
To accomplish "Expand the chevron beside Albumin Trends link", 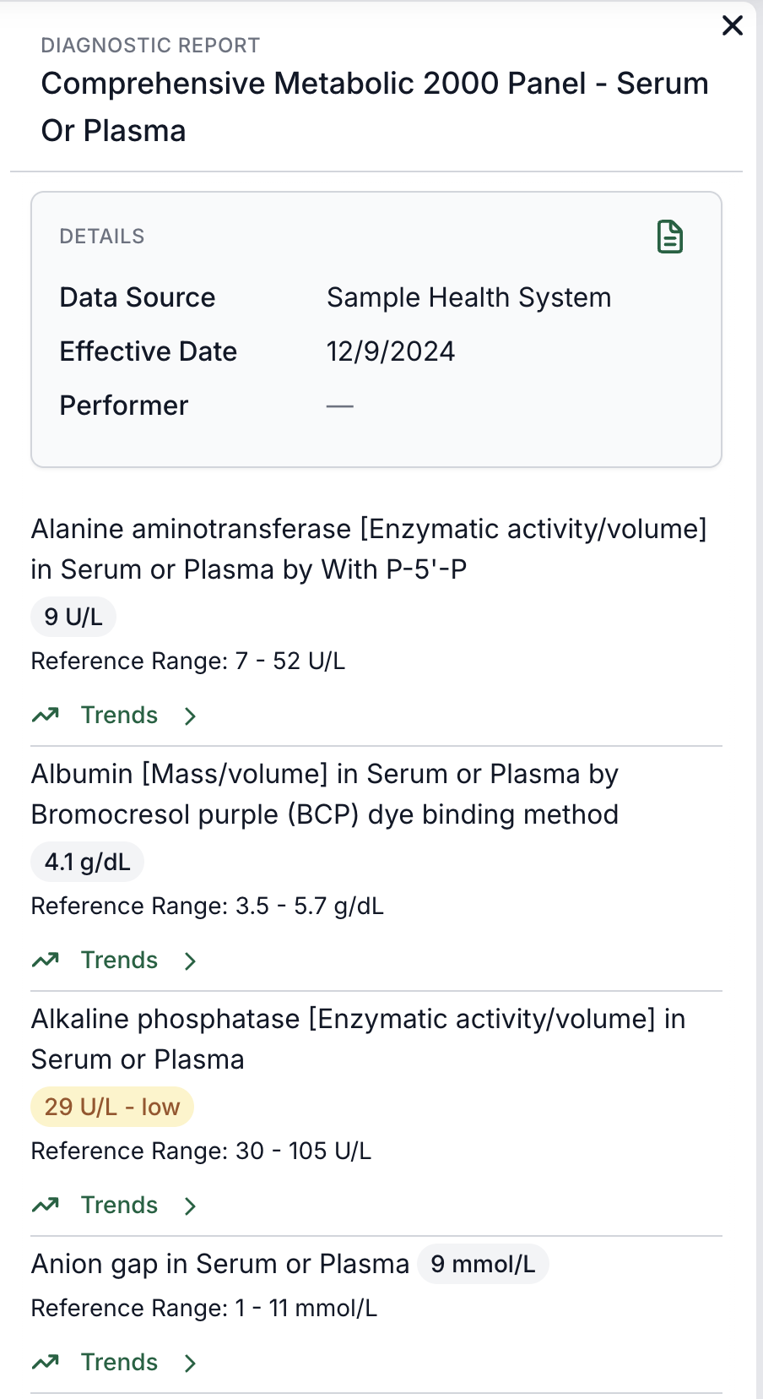I will click(x=191, y=961).
